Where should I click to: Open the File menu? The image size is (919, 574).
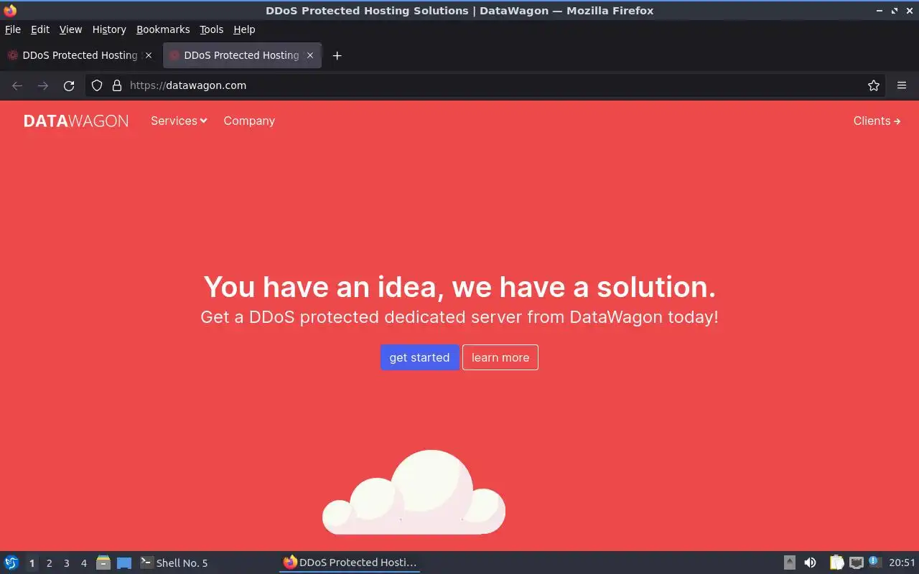click(13, 29)
